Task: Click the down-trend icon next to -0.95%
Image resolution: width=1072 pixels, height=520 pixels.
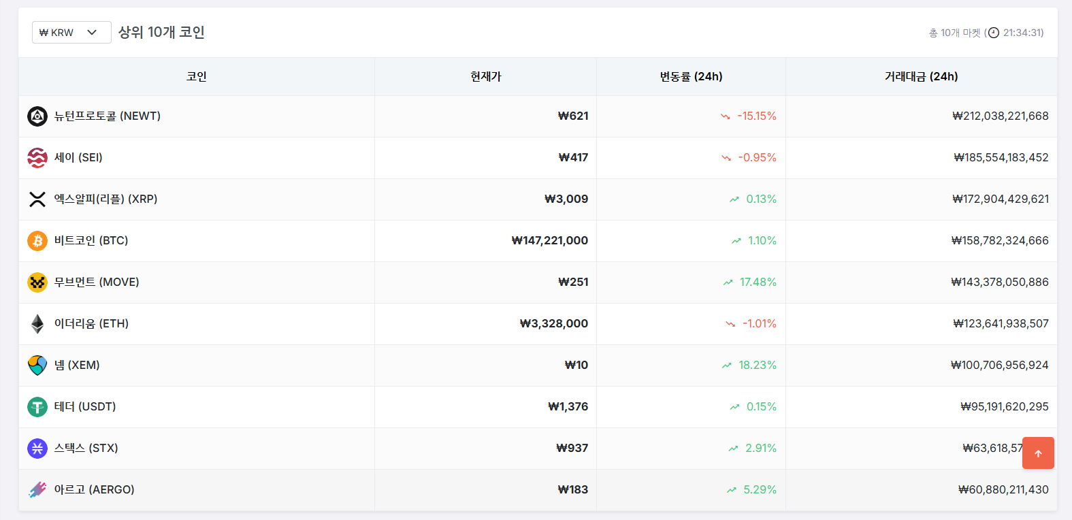Action: point(726,158)
